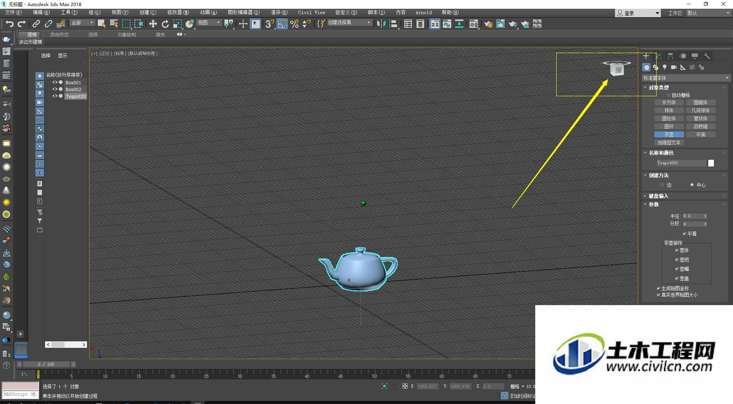
Task: Open the 工作区 默认 workspace dropdown
Action: click(708, 13)
